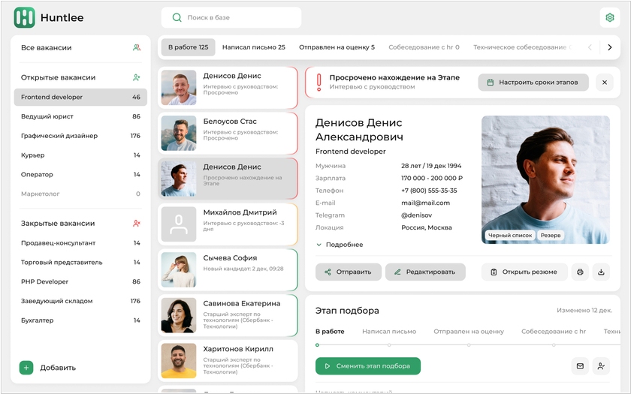This screenshot has width=631, height=394.
Task: Open Харитонов Кирилл candidate card
Action: tap(228, 361)
